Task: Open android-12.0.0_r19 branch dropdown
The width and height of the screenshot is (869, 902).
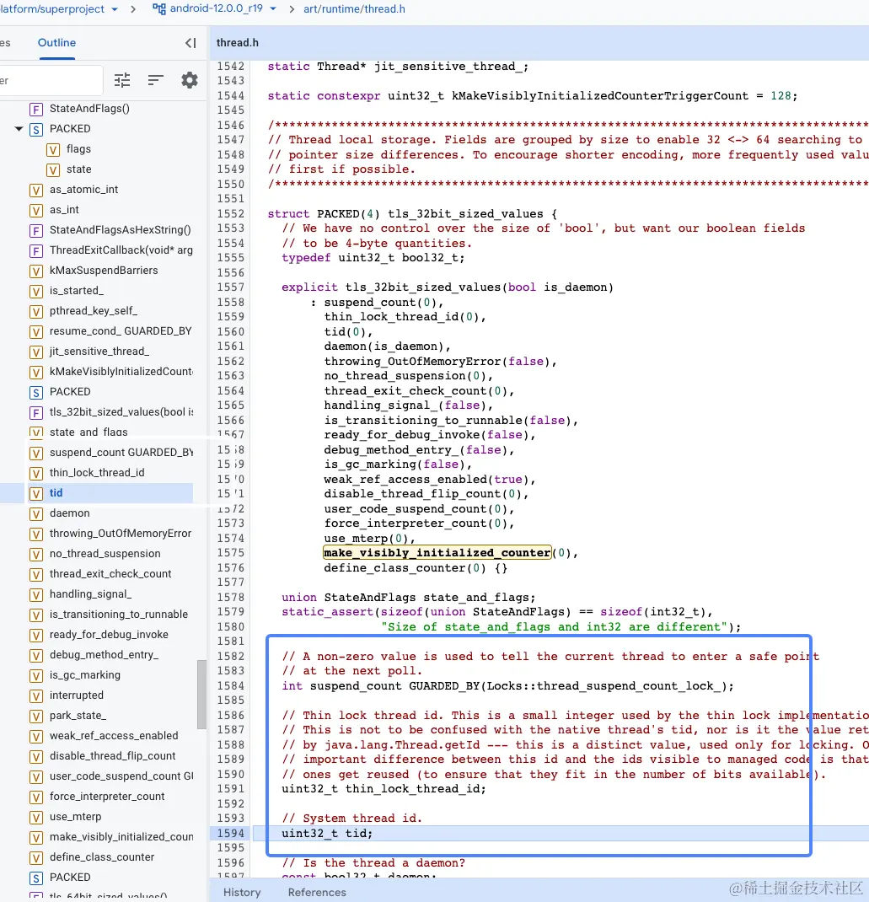Action: click(272, 8)
